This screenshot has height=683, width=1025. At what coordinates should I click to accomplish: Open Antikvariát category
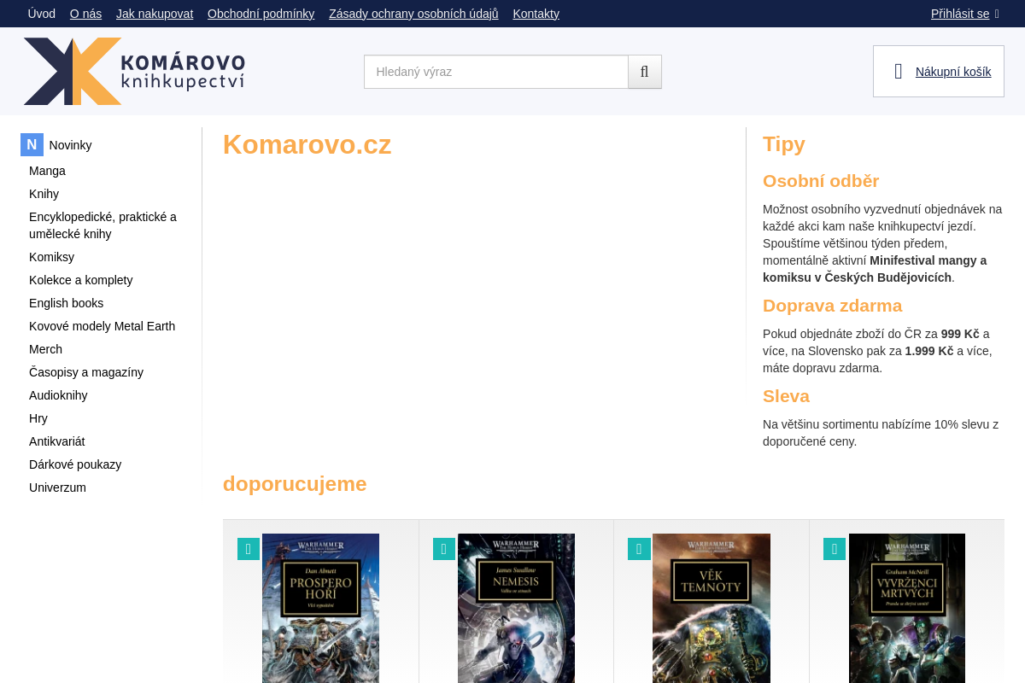click(56, 441)
